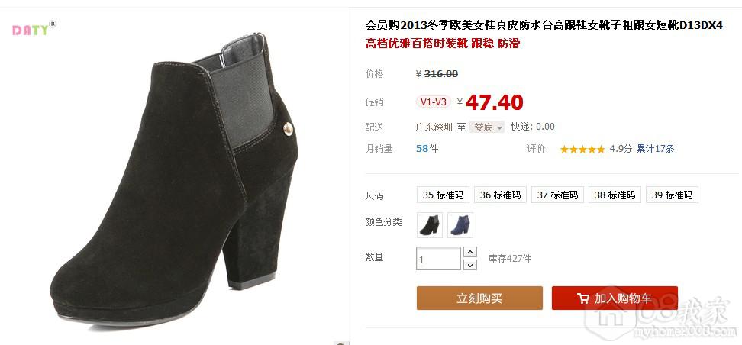
Task: Click the five-star rating icons
Action: [x=582, y=149]
